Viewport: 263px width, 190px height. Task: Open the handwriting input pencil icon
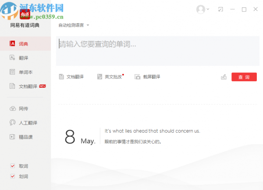(x=224, y=77)
